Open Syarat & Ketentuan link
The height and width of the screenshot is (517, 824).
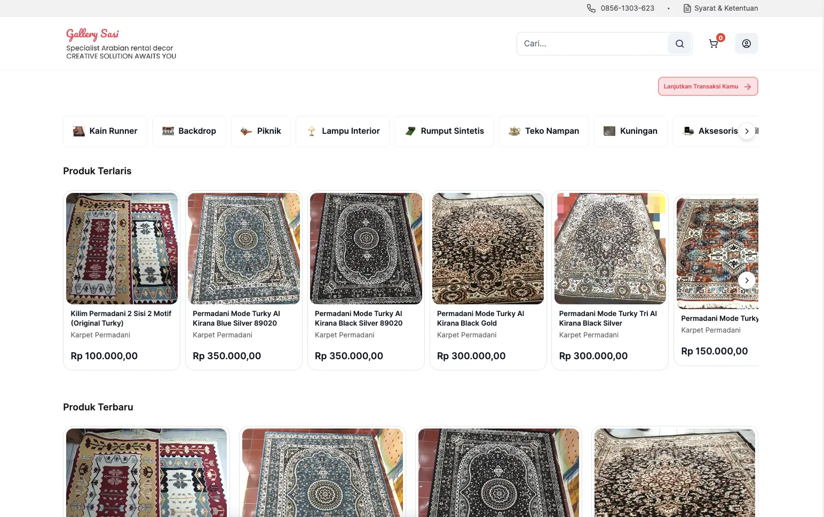726,8
